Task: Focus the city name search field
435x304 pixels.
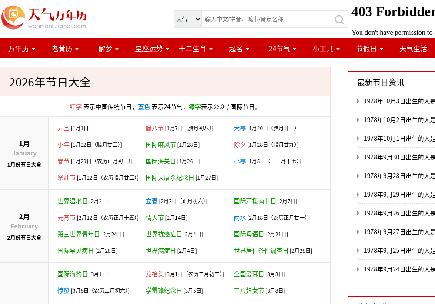Action: pos(268,19)
